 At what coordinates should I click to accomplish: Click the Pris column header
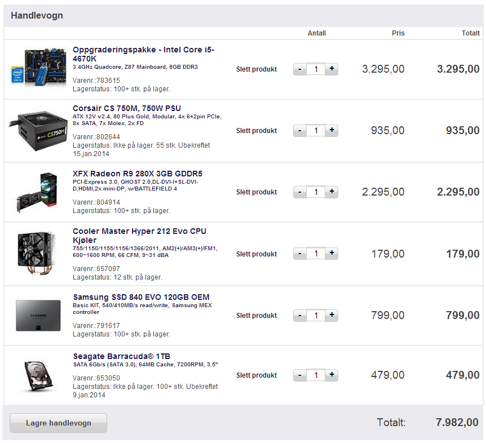(x=398, y=33)
